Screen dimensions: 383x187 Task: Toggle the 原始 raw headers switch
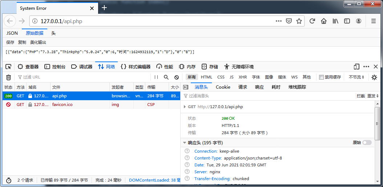[x=367, y=143]
